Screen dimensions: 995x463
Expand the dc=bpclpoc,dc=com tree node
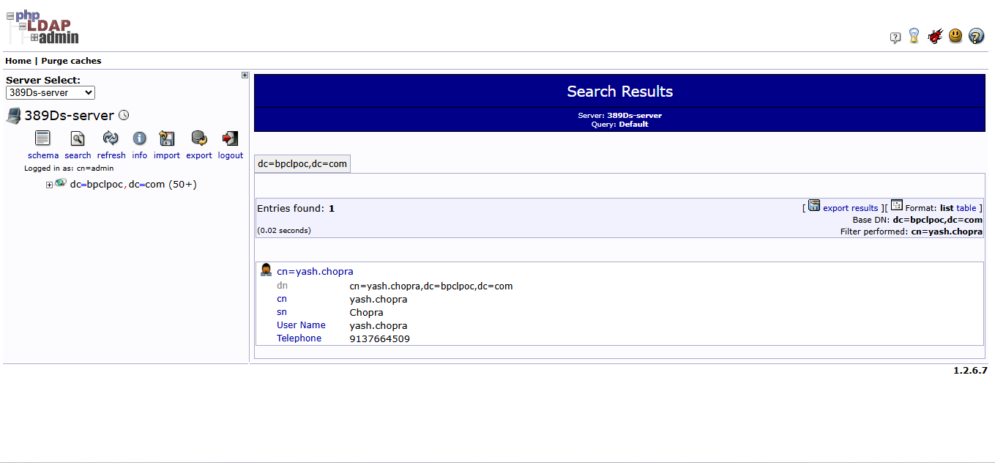pos(50,185)
